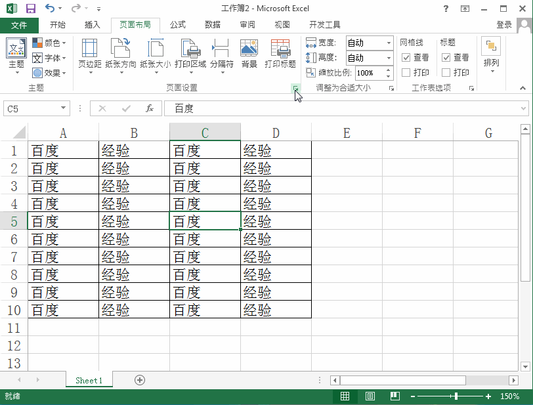The width and height of the screenshot is (533, 405).
Task: Click the Redo arrow icon
Action: click(76, 8)
